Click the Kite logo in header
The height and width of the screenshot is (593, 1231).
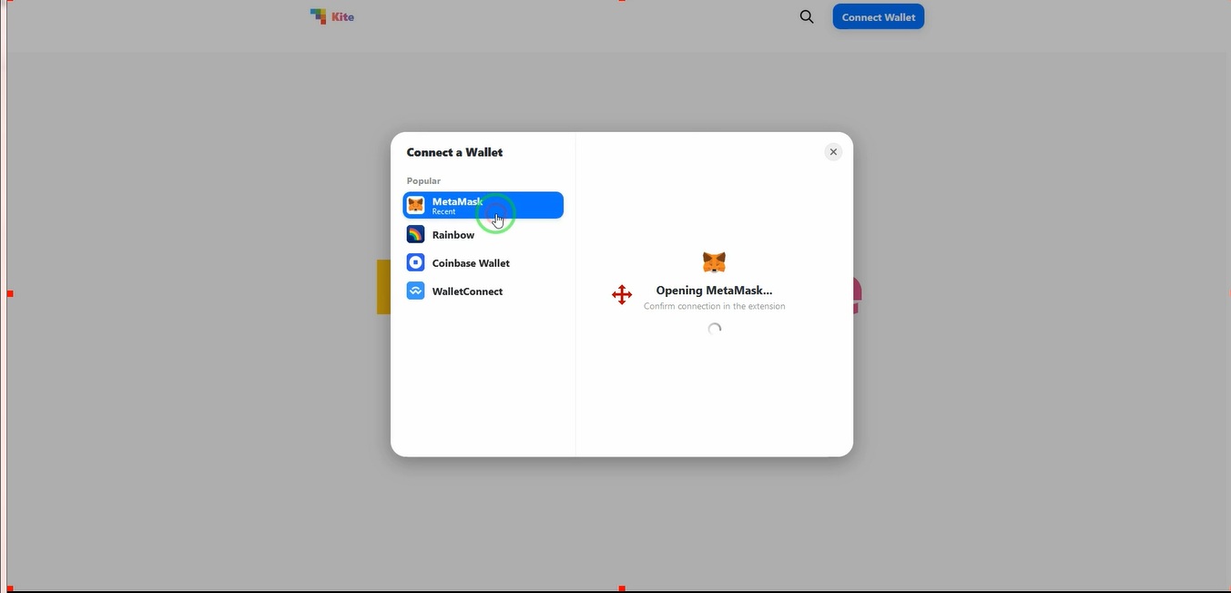point(332,16)
